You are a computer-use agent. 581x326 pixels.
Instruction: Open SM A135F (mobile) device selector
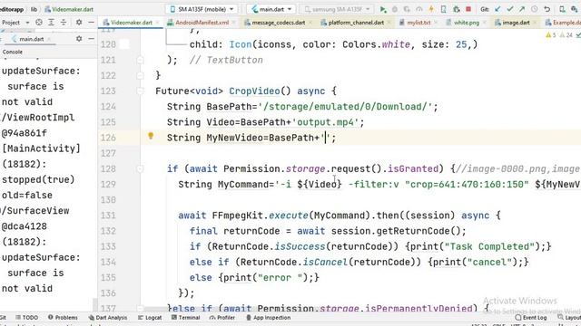pos(202,9)
